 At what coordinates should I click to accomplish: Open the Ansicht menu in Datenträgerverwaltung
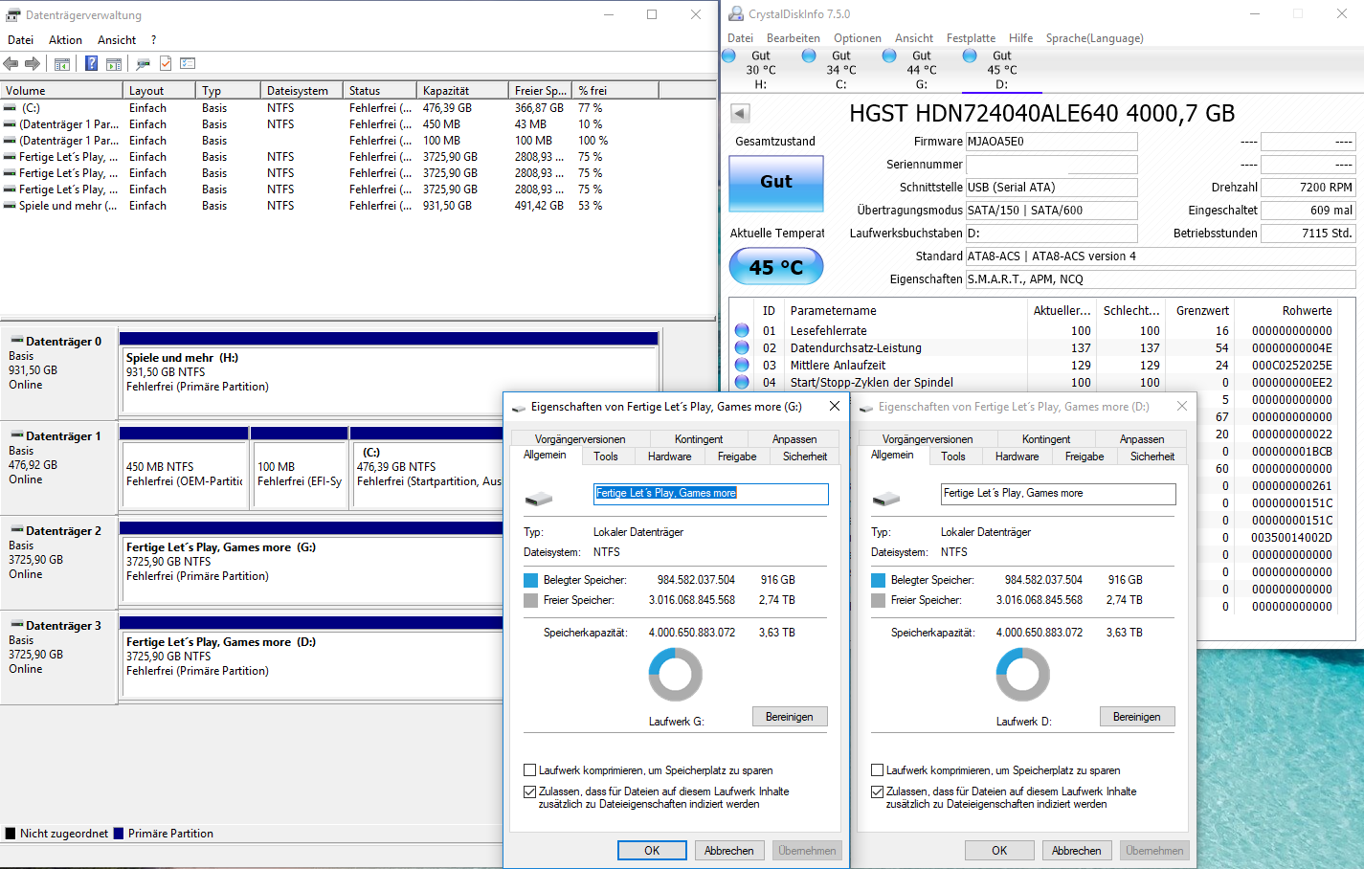(x=117, y=40)
